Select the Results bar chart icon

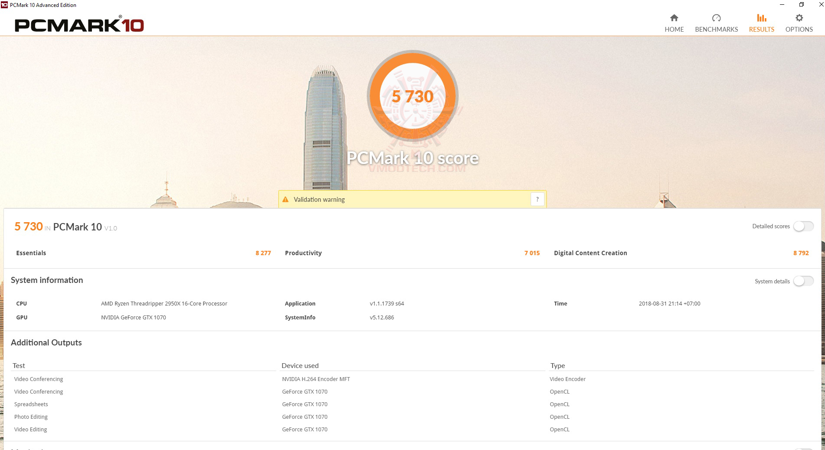click(761, 18)
